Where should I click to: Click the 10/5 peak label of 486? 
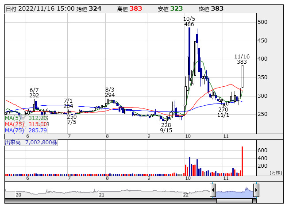pyautogui.click(x=189, y=22)
